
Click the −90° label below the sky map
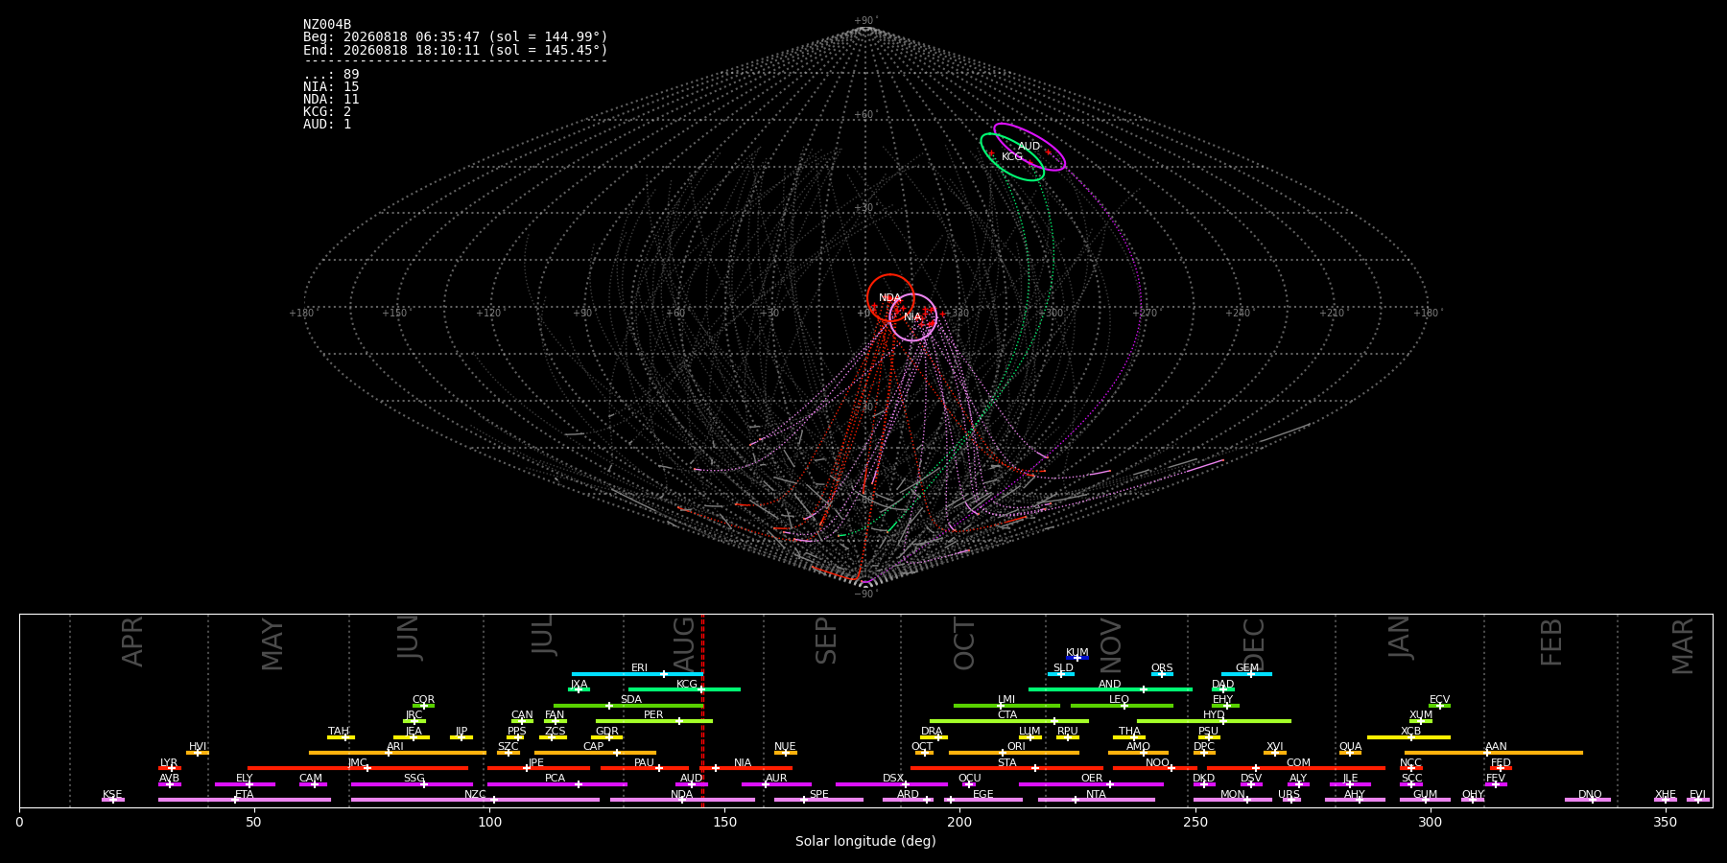point(865,595)
